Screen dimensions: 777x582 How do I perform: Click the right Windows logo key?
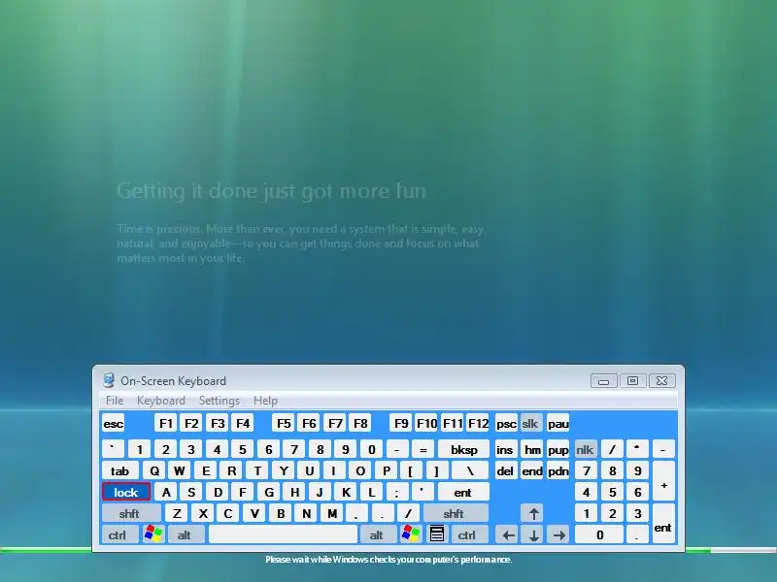tap(411, 534)
